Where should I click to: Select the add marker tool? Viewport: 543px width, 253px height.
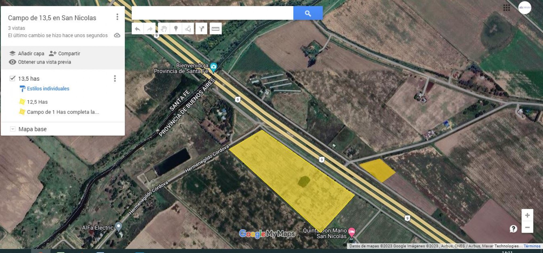click(x=176, y=28)
